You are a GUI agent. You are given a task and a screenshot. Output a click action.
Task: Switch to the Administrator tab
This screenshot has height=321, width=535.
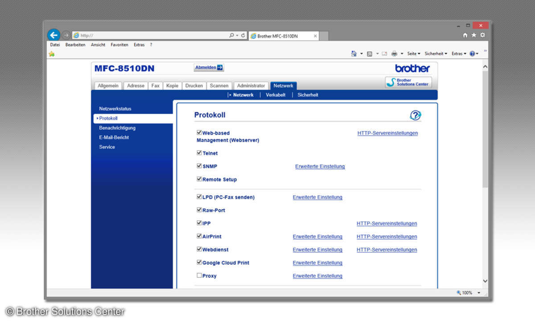pos(251,86)
